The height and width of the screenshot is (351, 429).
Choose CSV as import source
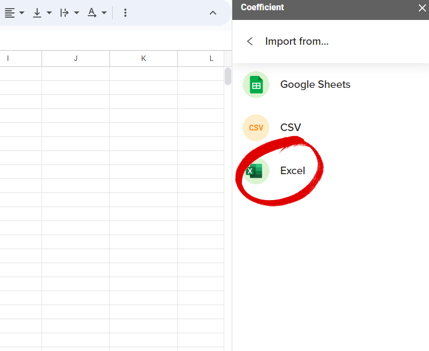point(290,128)
